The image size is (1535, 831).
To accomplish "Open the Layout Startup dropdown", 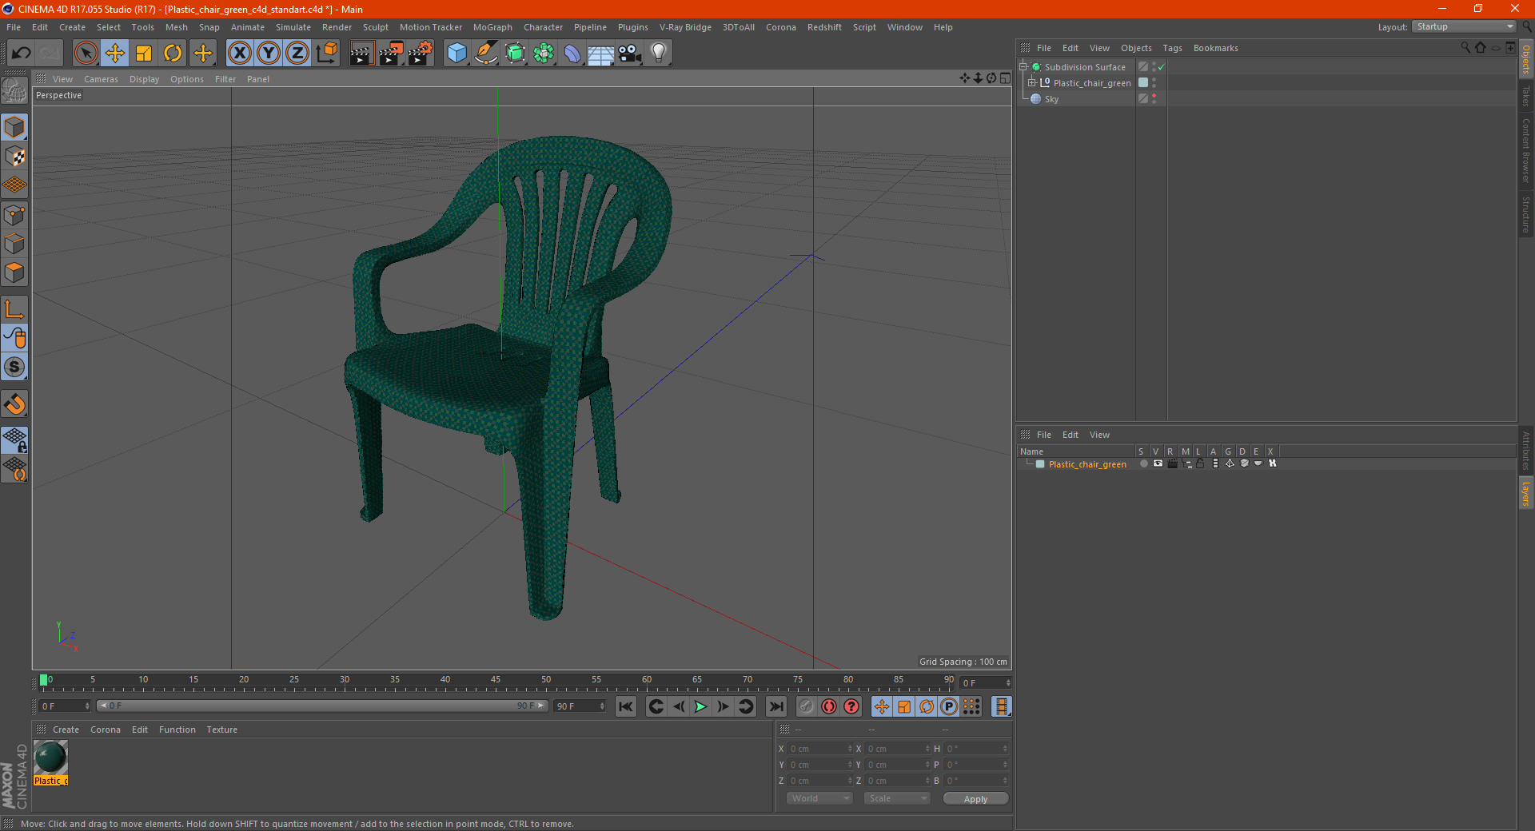I will pos(1465,26).
